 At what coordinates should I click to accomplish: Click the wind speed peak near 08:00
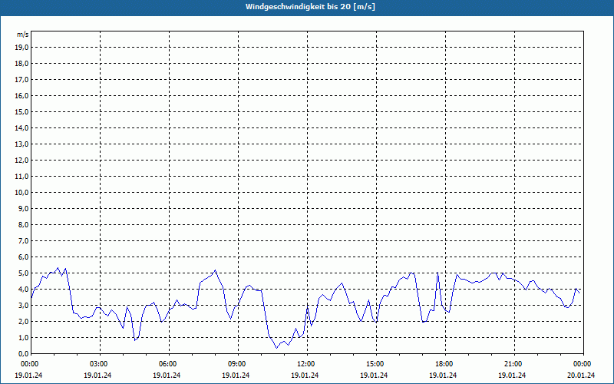coord(215,270)
